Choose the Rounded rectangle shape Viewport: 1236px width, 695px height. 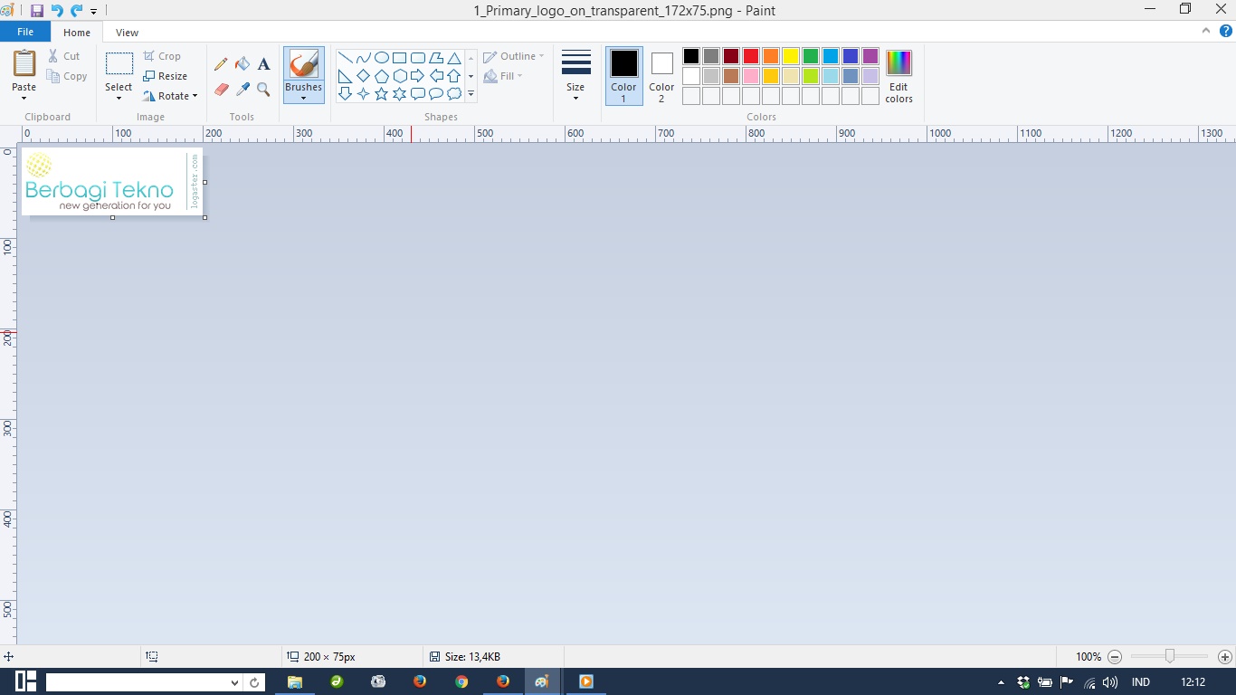[x=417, y=58]
